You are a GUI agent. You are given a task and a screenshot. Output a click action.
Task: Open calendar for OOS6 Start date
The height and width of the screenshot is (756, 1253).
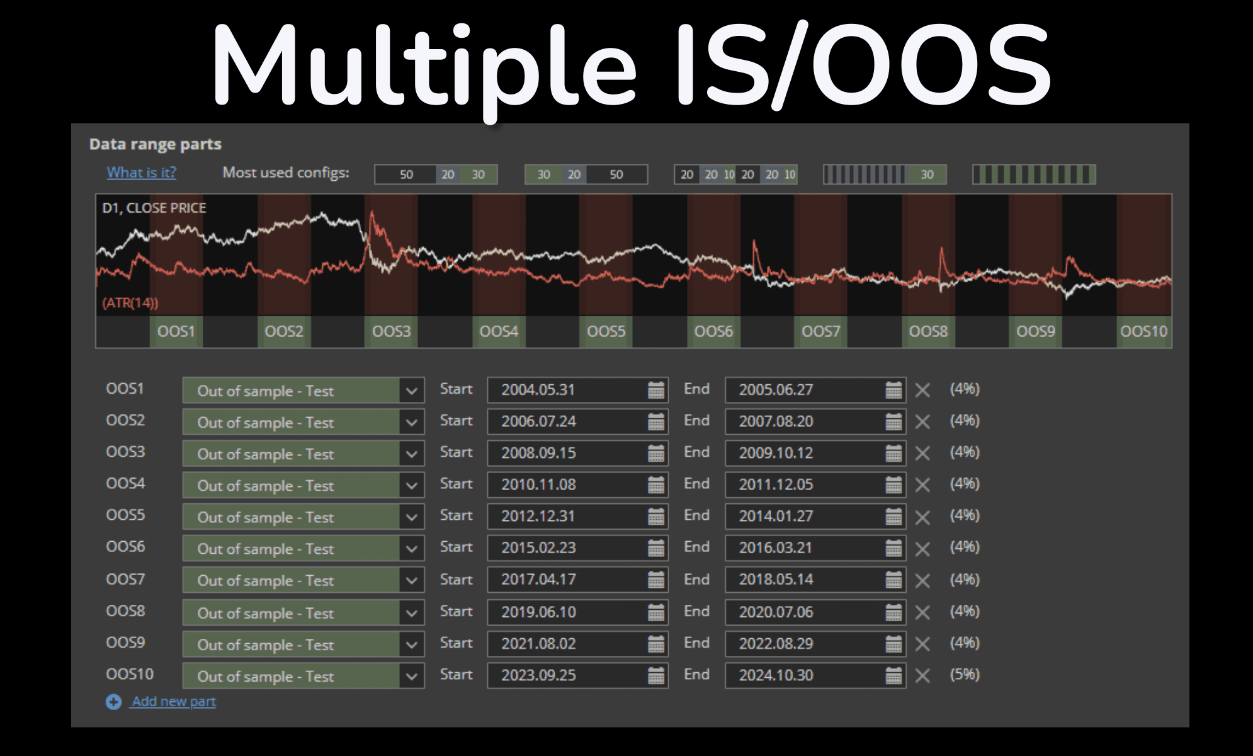[x=655, y=548]
